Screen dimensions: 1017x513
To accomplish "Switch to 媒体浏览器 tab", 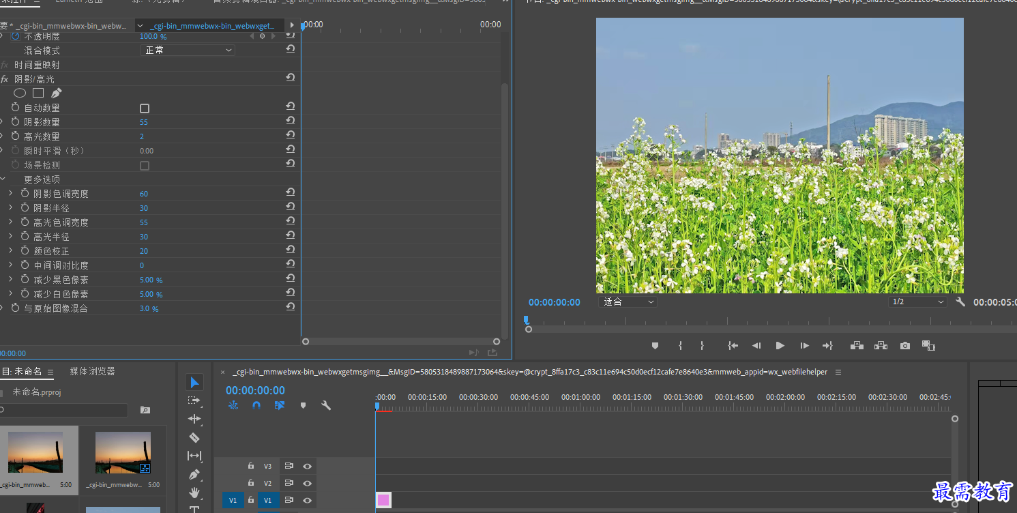I will click(92, 371).
